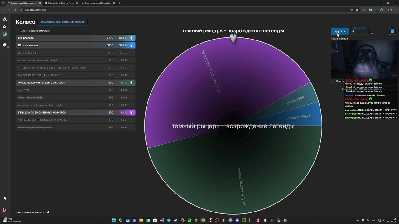
Task: Click trophy icon on Алеша Попович row
Action: (x=131, y=83)
